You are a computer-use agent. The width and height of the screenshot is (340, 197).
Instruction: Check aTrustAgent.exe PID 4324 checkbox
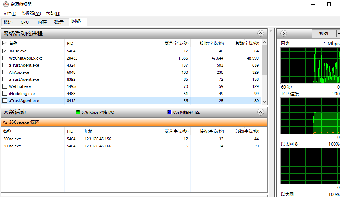pyautogui.click(x=5, y=65)
